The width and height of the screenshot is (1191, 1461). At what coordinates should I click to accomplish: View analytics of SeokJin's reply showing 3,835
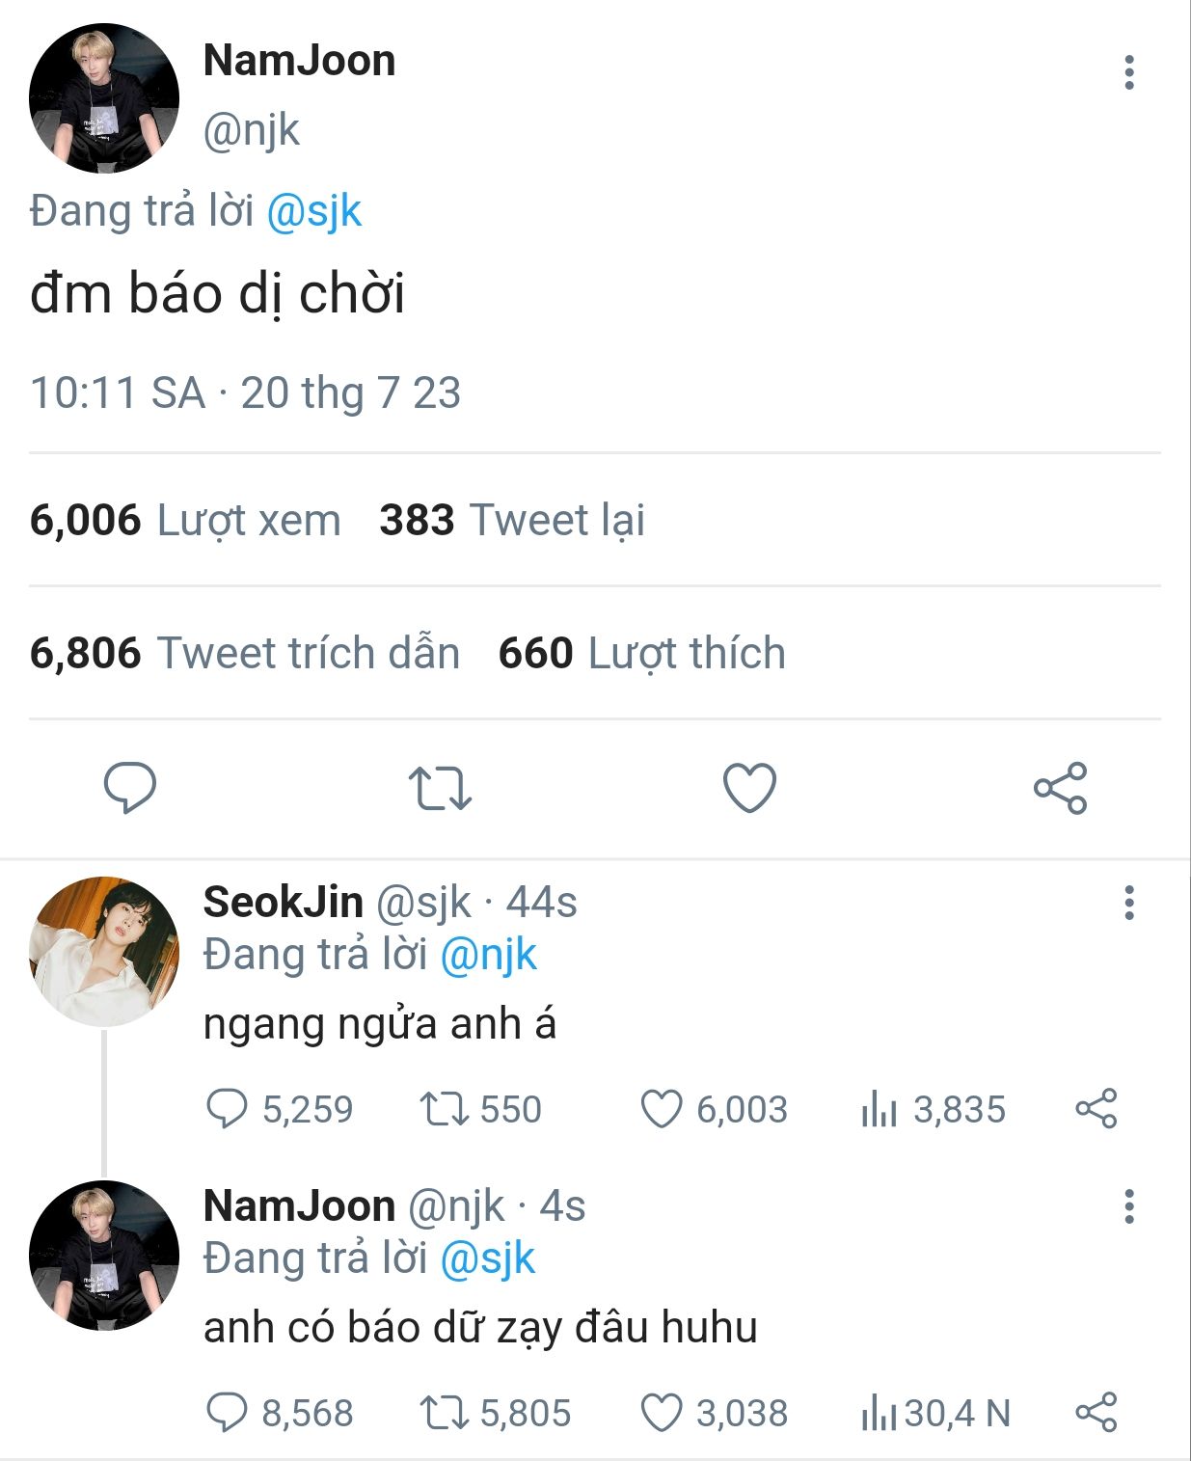tap(934, 1109)
